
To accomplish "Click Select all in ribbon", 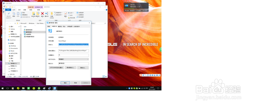I will pos(80,13).
